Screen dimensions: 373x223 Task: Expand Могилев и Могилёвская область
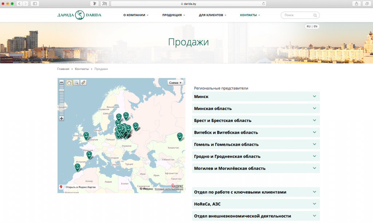click(x=256, y=168)
